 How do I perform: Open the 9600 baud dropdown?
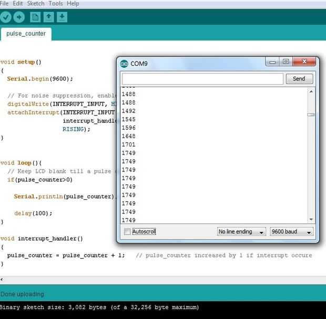[x=291, y=232]
